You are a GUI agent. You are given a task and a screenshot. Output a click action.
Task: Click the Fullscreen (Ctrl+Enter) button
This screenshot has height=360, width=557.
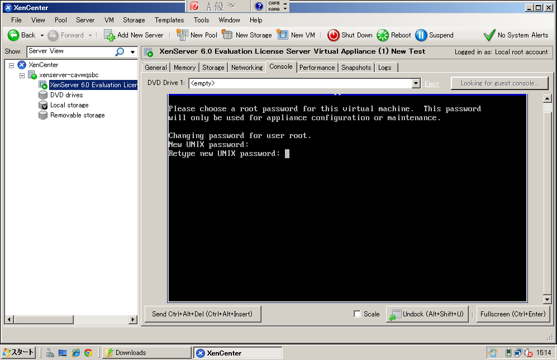click(513, 314)
